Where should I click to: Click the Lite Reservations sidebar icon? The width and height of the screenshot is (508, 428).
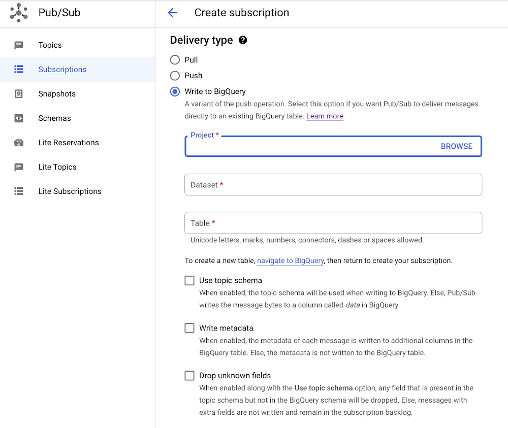19,143
